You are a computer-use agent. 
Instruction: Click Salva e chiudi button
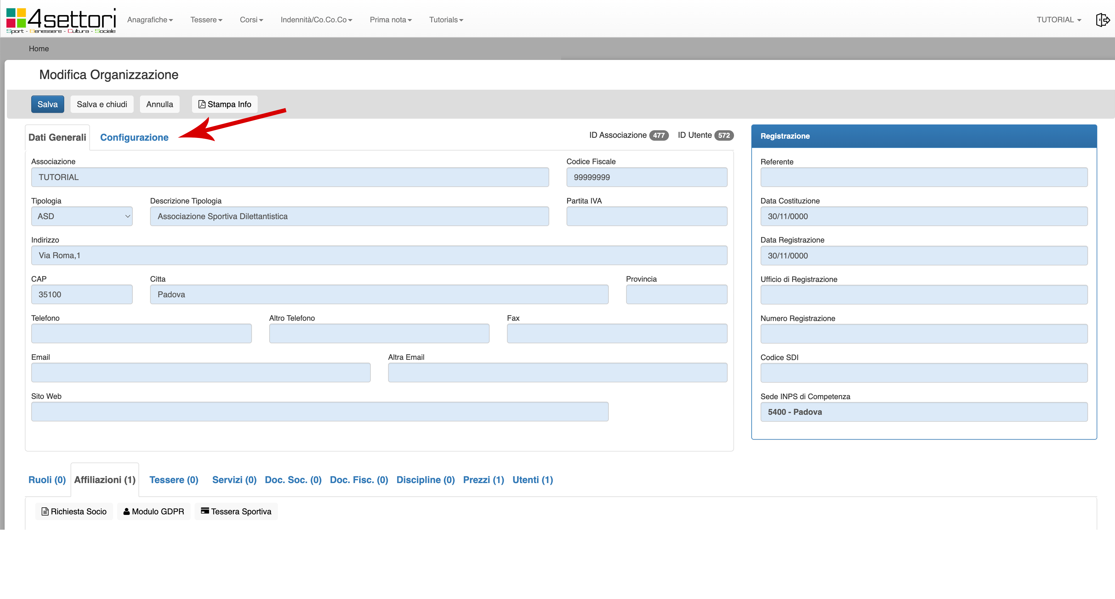coord(102,104)
